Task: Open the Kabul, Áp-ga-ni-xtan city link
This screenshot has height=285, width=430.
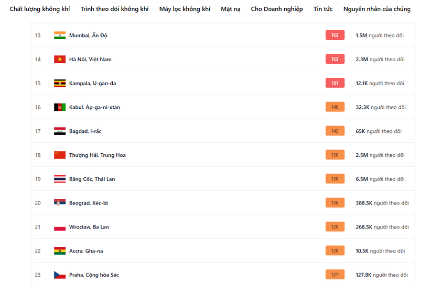Action: point(94,107)
